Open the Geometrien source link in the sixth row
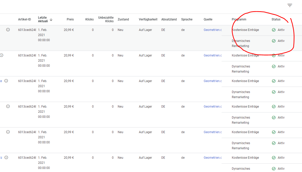Image resolution: width=302 pixels, height=172 pixels. (212, 158)
